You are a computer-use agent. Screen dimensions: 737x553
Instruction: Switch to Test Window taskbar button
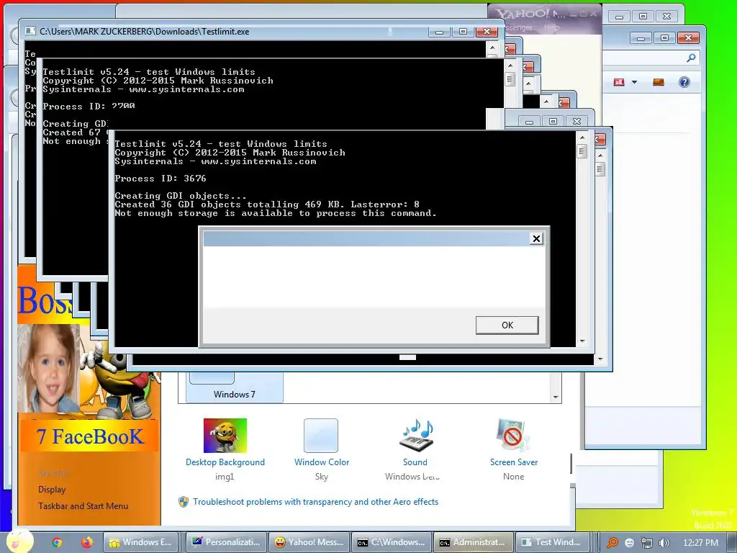pyautogui.click(x=553, y=542)
